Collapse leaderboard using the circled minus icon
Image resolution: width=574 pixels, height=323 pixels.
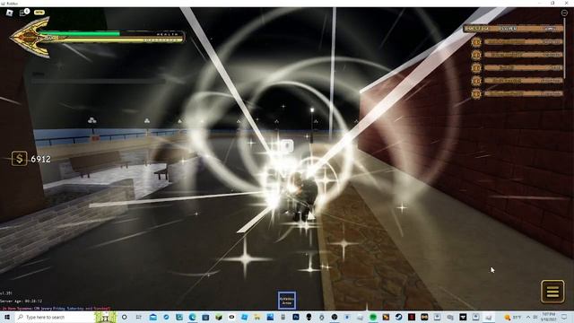point(564,13)
